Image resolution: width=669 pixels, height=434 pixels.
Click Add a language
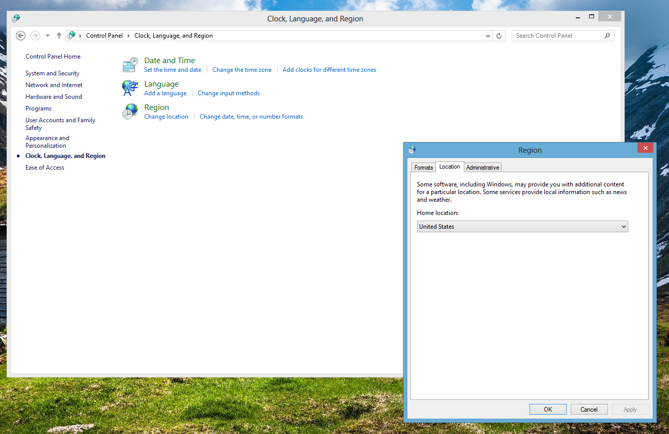pyautogui.click(x=165, y=93)
